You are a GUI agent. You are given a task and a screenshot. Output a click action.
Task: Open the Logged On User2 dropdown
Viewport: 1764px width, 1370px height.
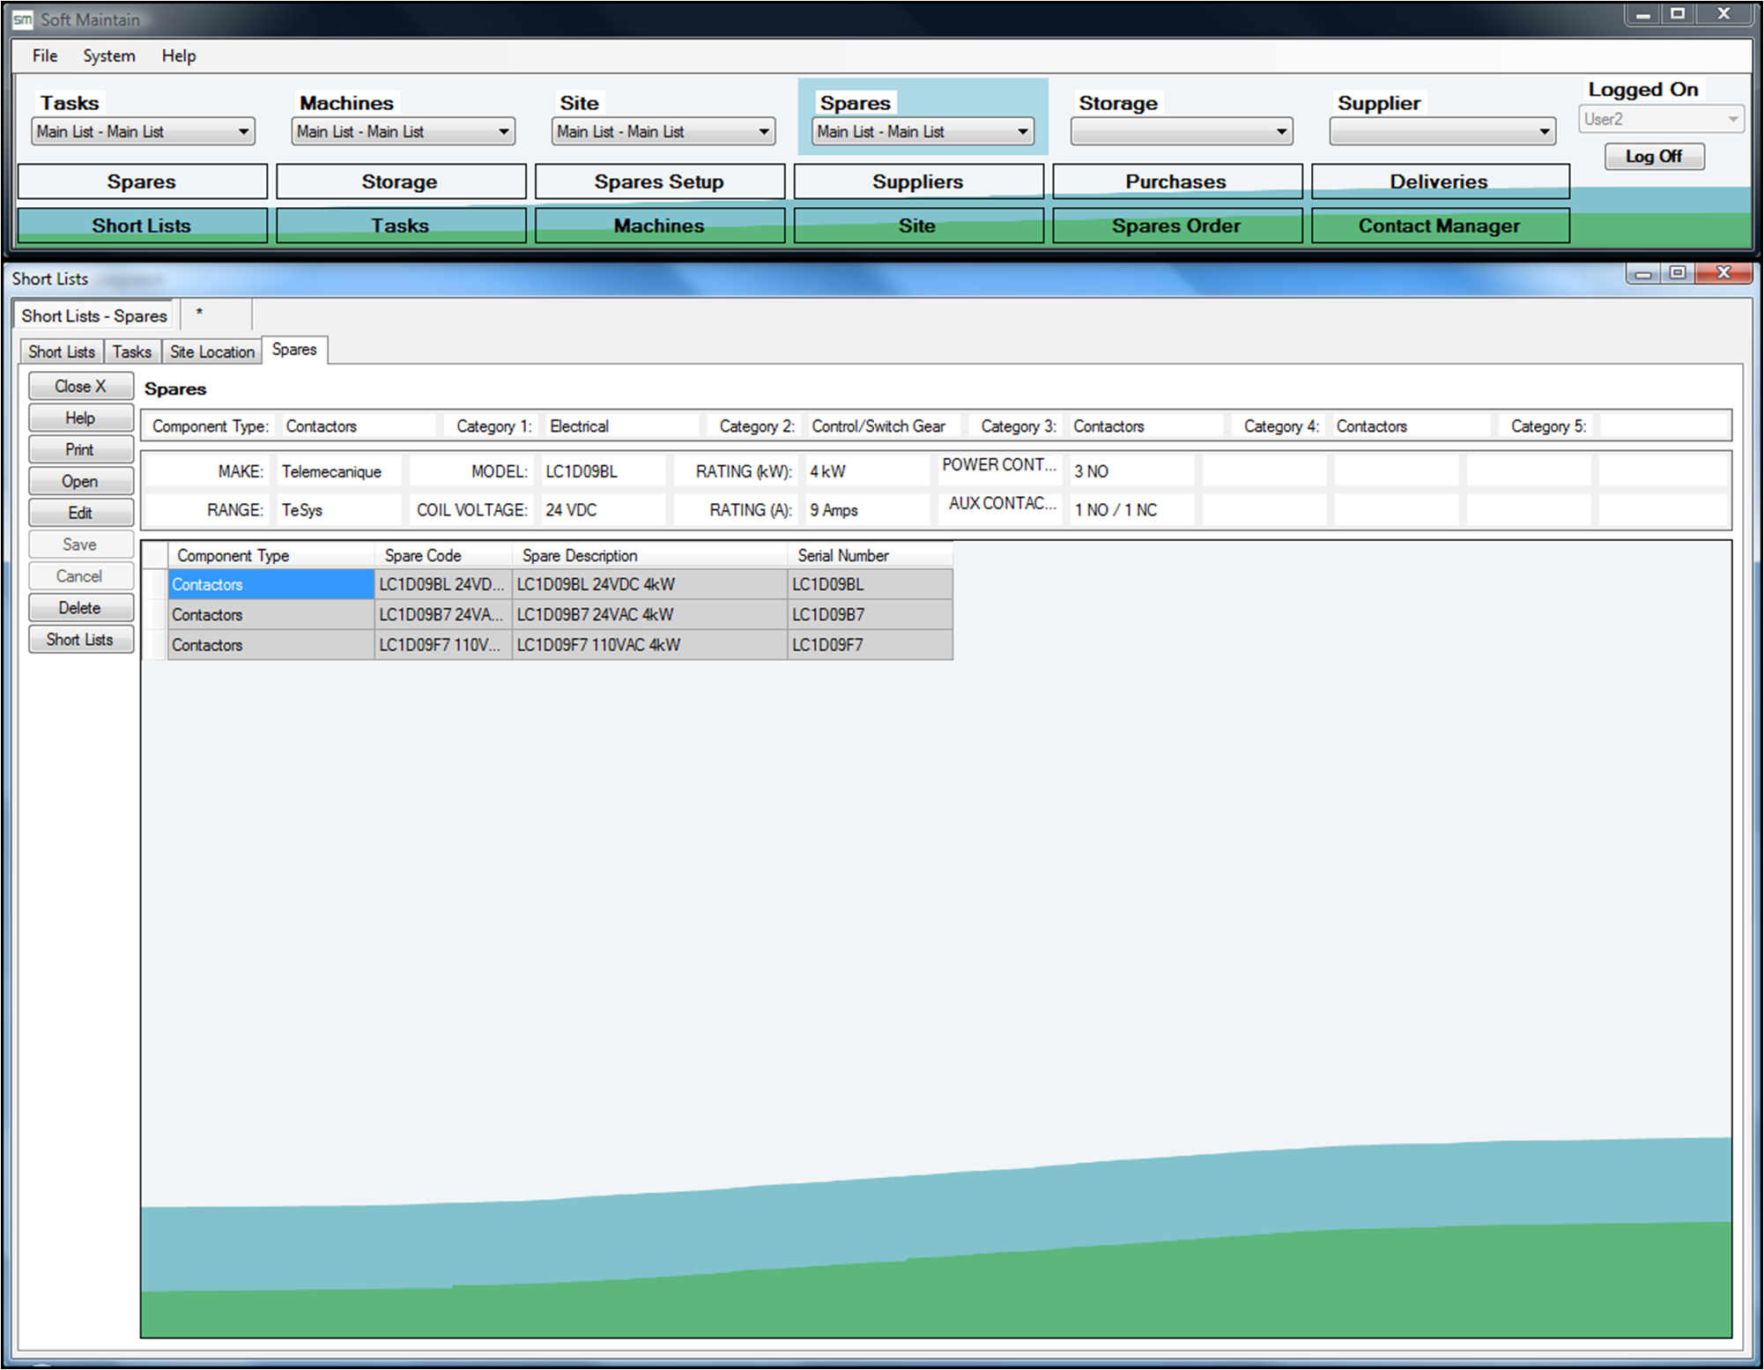[1661, 119]
